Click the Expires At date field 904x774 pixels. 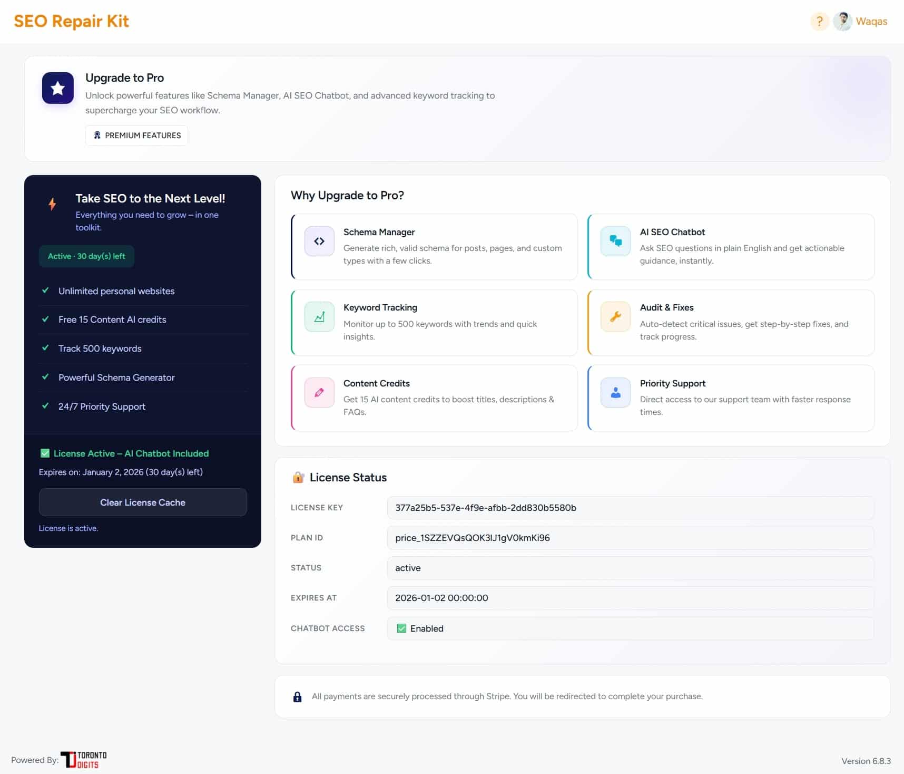[x=630, y=598]
